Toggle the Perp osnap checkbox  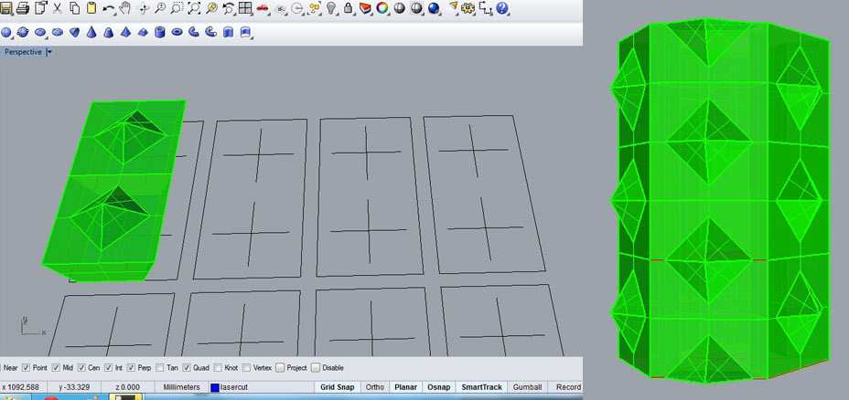tap(131, 367)
